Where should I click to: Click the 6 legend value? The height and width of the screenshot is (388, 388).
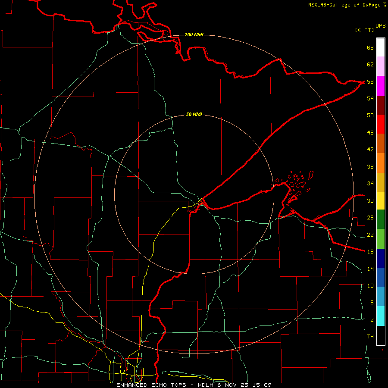click(372, 303)
